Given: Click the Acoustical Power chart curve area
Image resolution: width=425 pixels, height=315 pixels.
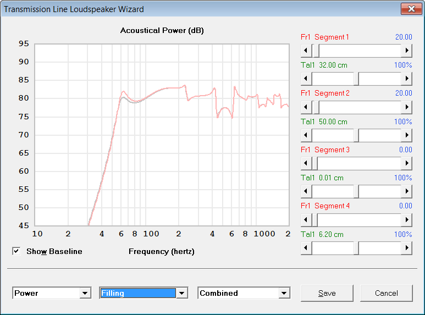Looking at the screenshot, I should pos(162,135).
